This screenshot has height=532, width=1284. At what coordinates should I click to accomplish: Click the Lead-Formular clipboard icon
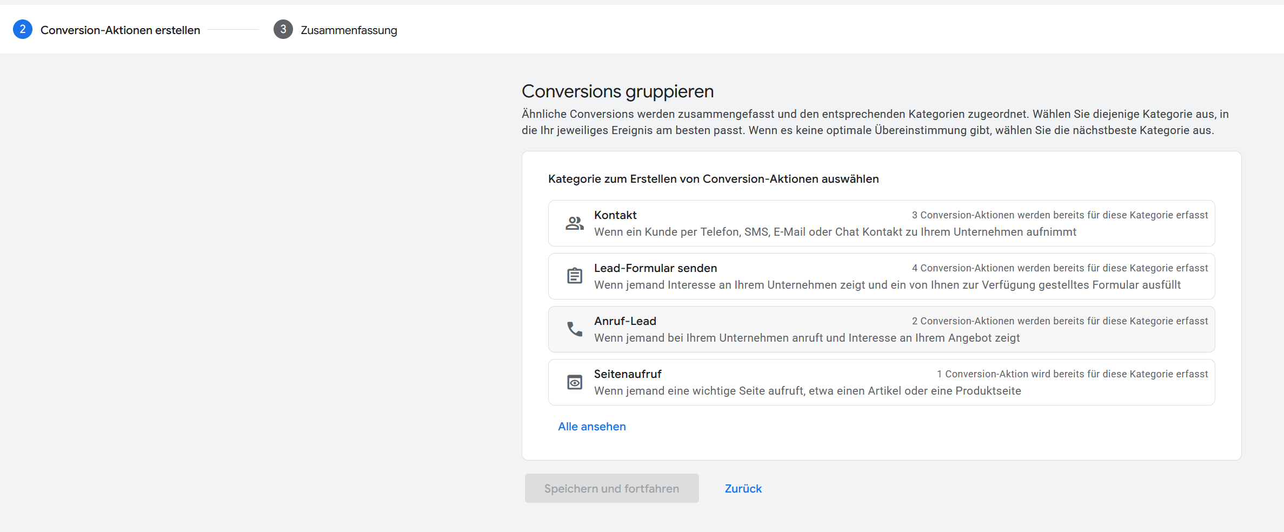coord(574,276)
